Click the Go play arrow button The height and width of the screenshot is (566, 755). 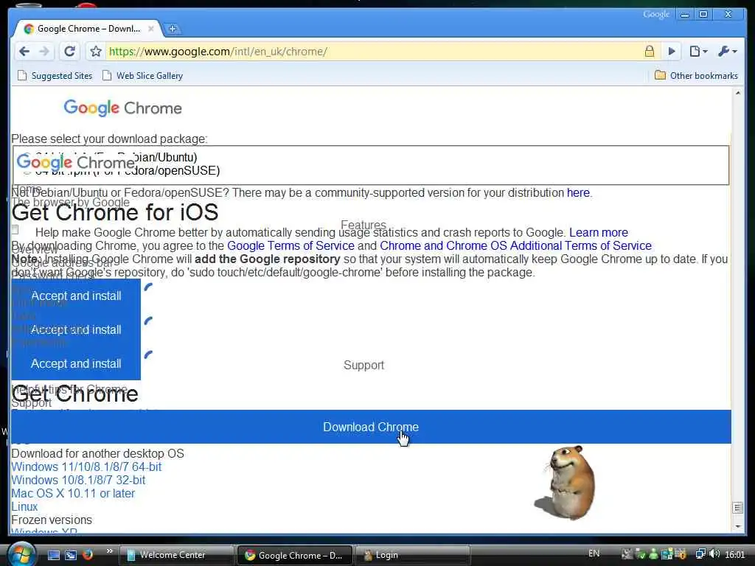pos(671,52)
